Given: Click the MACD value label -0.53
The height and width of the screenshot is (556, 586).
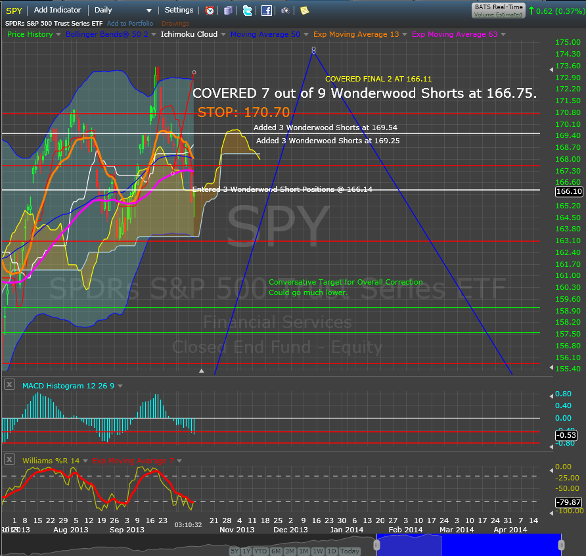Looking at the screenshot, I should pos(566,435).
